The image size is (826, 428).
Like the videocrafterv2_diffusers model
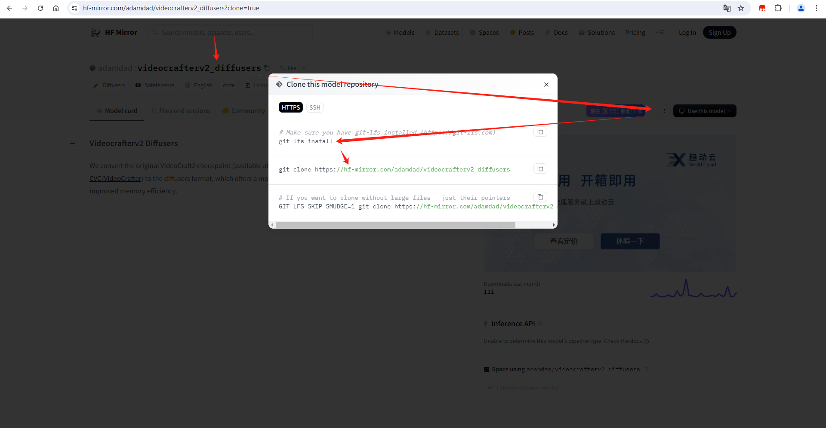(288, 68)
